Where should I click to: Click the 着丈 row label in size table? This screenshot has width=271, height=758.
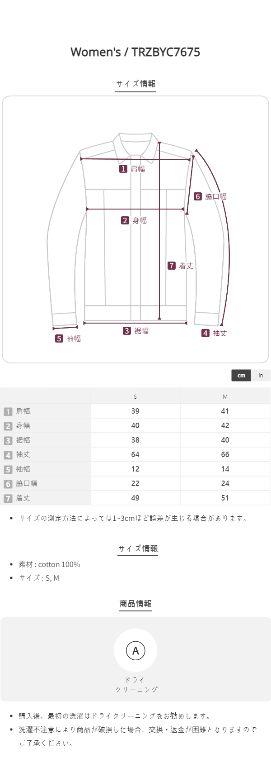[23, 498]
